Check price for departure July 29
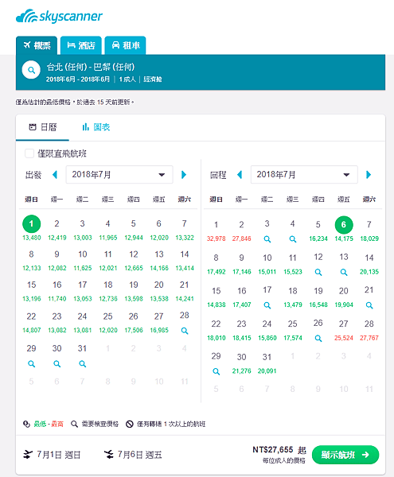The image size is (394, 477). click(31, 364)
